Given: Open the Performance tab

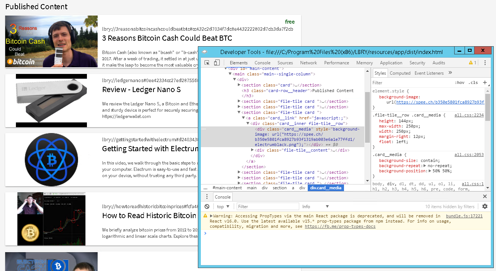Looking at the screenshot, I should tap(337, 63).
